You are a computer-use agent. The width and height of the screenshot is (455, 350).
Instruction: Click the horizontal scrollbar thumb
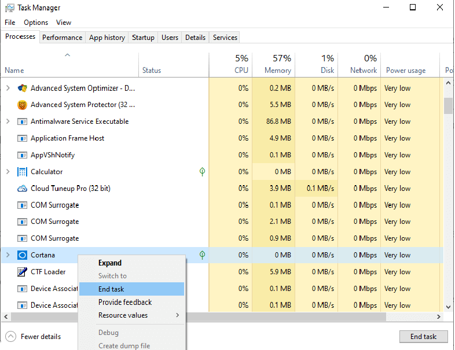199,317
